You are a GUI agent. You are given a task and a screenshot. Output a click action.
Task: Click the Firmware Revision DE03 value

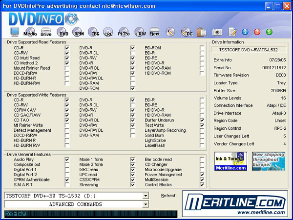point(281,75)
